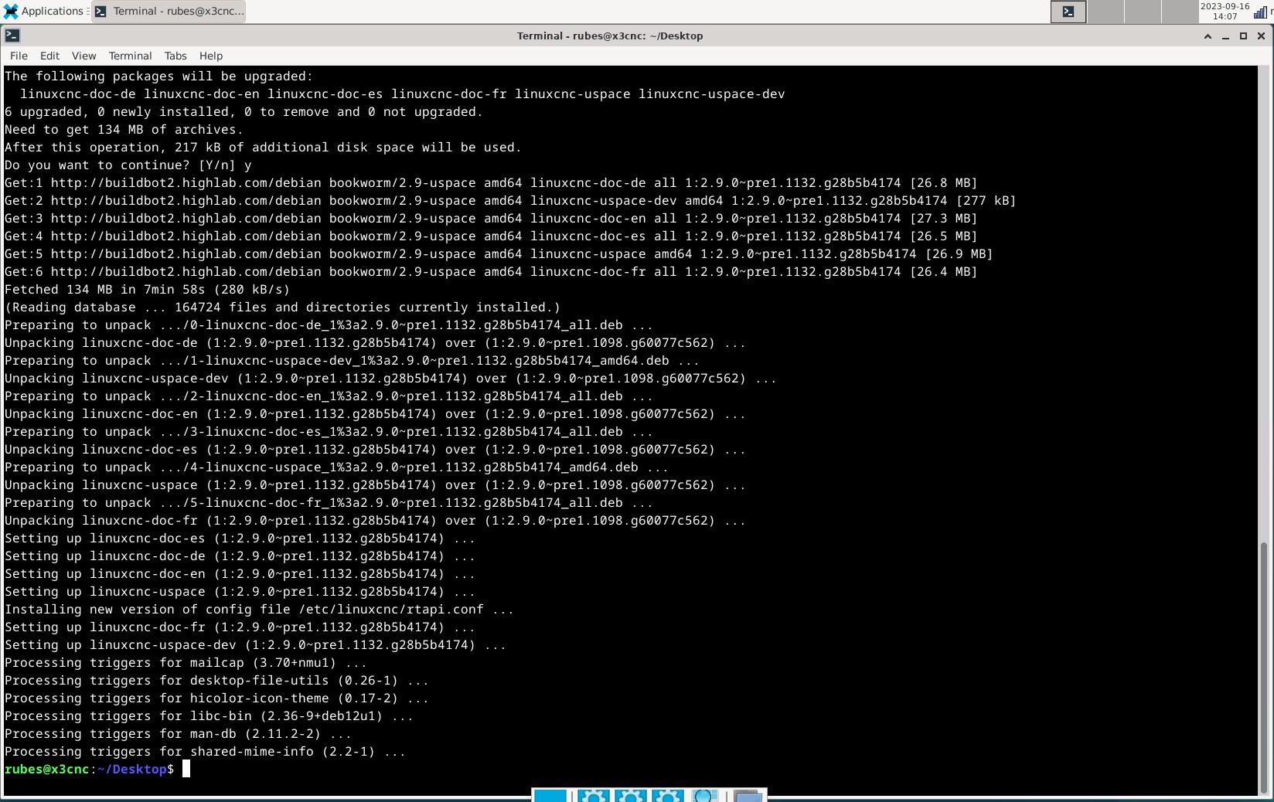Click 'Processing triggers for libc-bin' line
The width and height of the screenshot is (1274, 802).
coord(209,715)
